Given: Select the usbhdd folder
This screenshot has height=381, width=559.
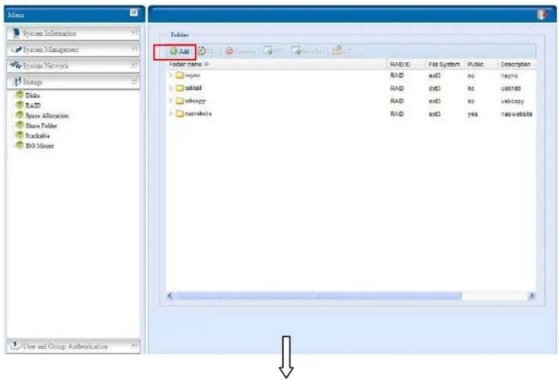Looking at the screenshot, I should coord(189,88).
